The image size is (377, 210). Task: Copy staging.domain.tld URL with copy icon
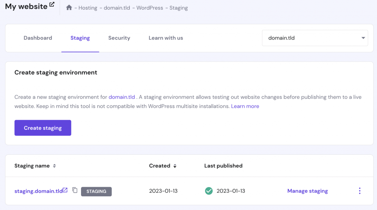pyautogui.click(x=75, y=190)
